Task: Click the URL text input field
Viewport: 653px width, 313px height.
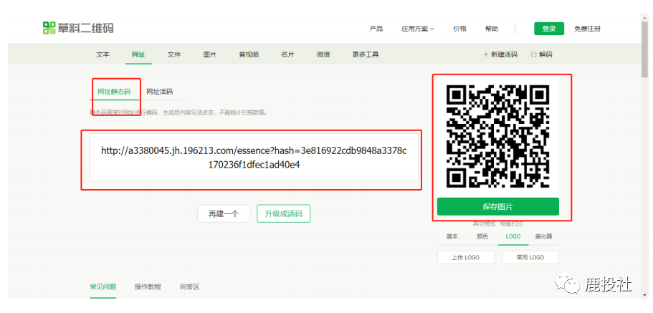Action: click(254, 158)
